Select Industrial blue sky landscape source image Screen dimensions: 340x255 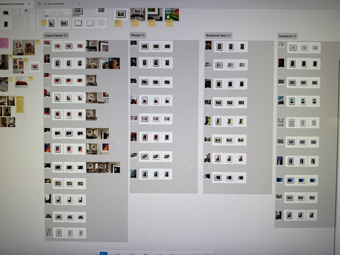tap(279, 180)
